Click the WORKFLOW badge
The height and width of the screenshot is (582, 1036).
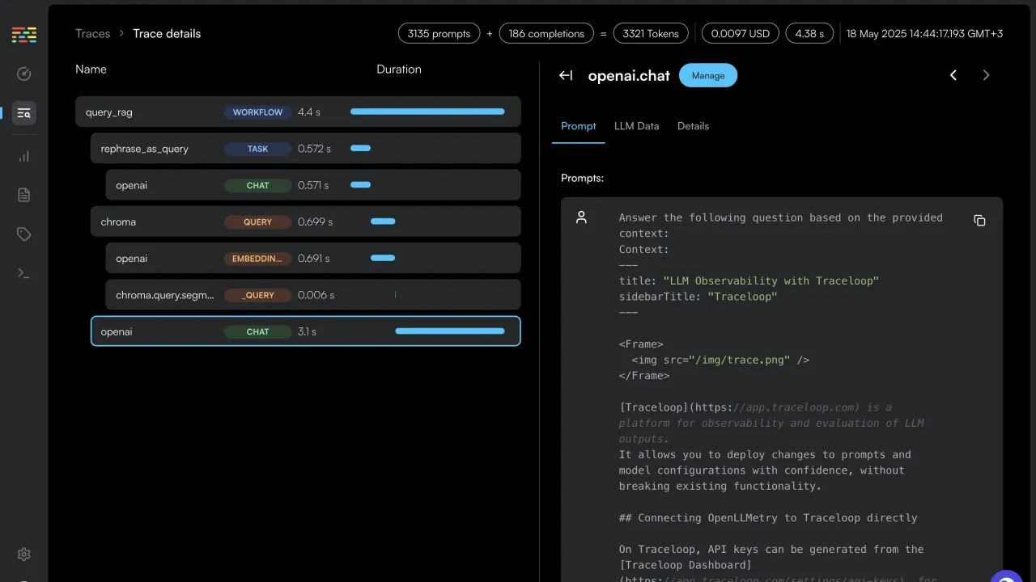point(257,112)
